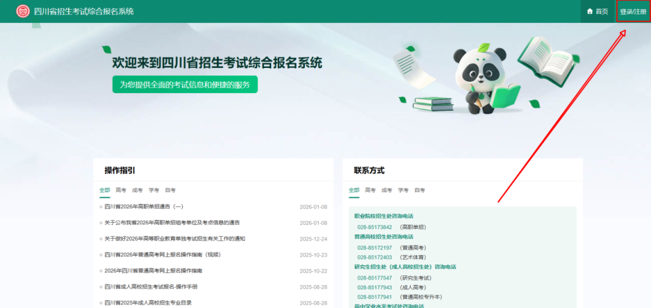Open 四川省成人高校招生考试报名-操作手册
Viewport: 651px width, 308px height.
point(151,286)
